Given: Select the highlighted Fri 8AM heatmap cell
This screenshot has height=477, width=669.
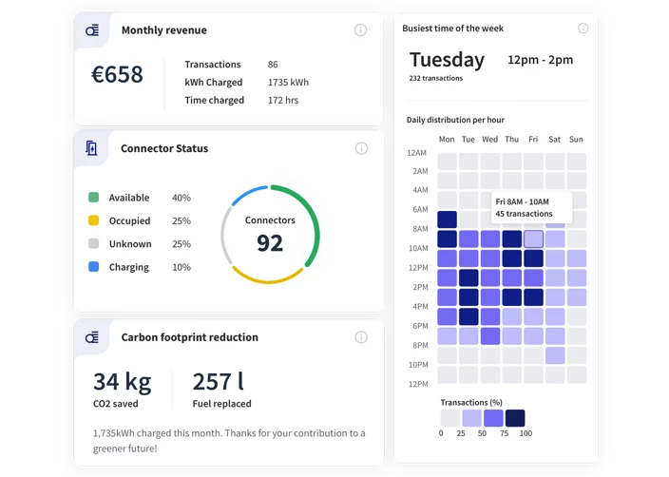Looking at the screenshot, I should 533,238.
